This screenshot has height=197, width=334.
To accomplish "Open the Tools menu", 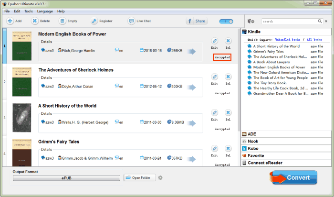I will point(29,11).
